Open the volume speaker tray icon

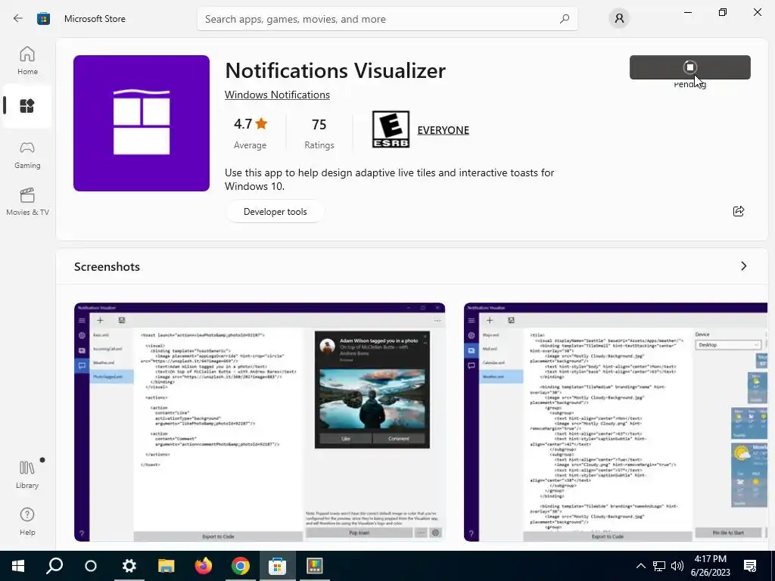click(677, 566)
